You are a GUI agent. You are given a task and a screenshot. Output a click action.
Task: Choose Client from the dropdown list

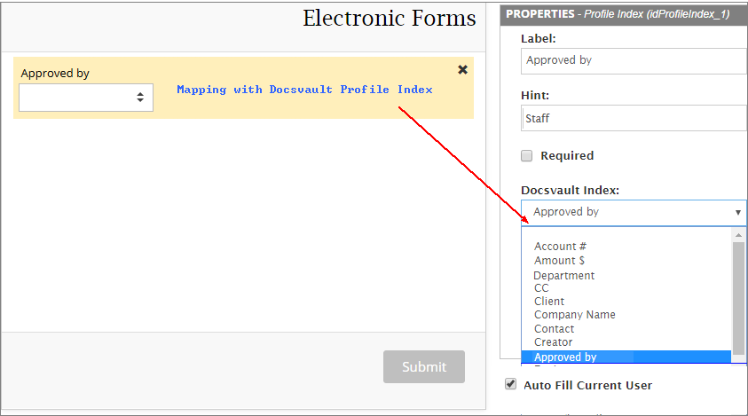point(549,302)
